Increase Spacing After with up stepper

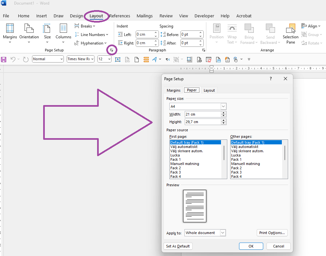pos(200,41)
